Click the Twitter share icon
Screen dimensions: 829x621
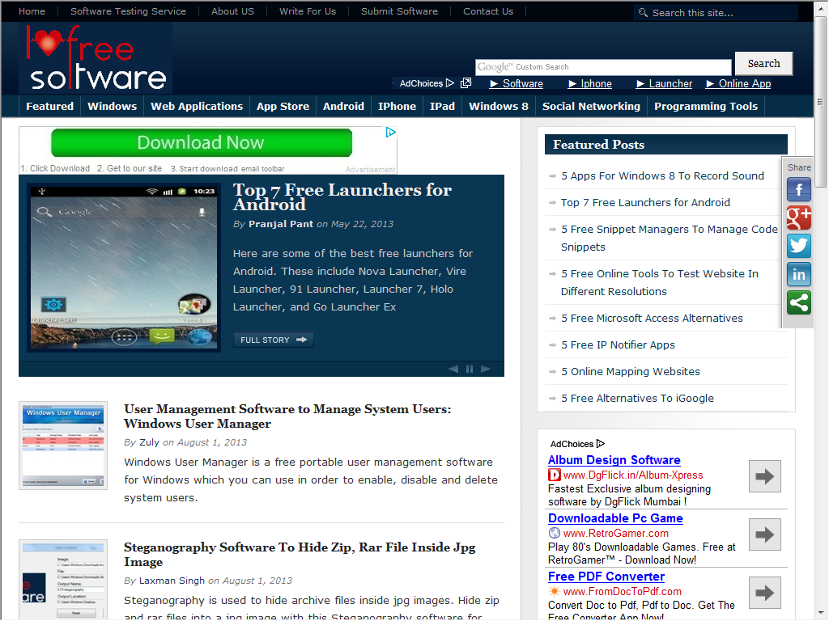point(798,246)
